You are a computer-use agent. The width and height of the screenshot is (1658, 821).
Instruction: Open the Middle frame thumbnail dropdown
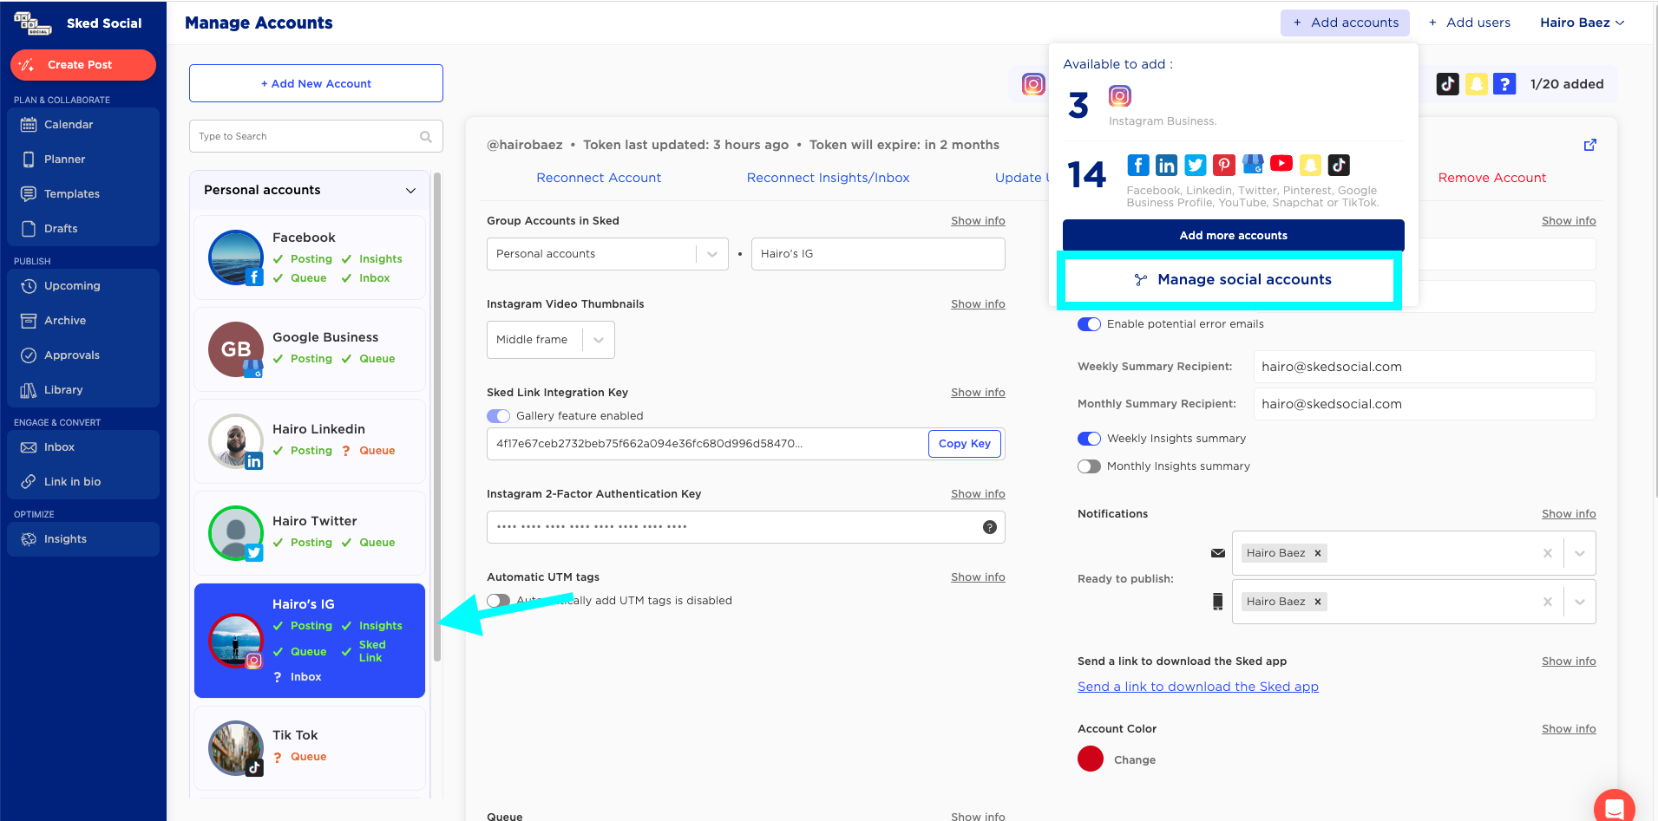pyautogui.click(x=551, y=340)
